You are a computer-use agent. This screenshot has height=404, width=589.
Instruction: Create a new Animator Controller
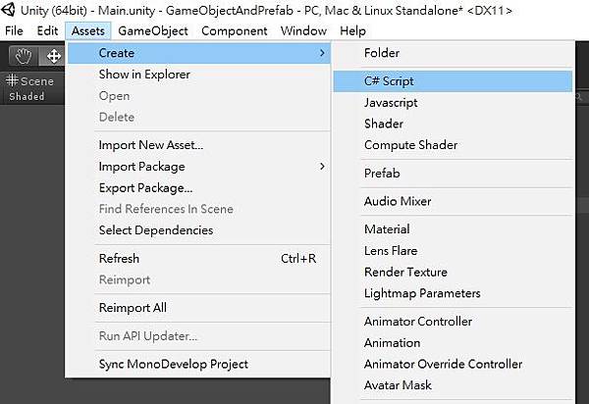tap(418, 322)
